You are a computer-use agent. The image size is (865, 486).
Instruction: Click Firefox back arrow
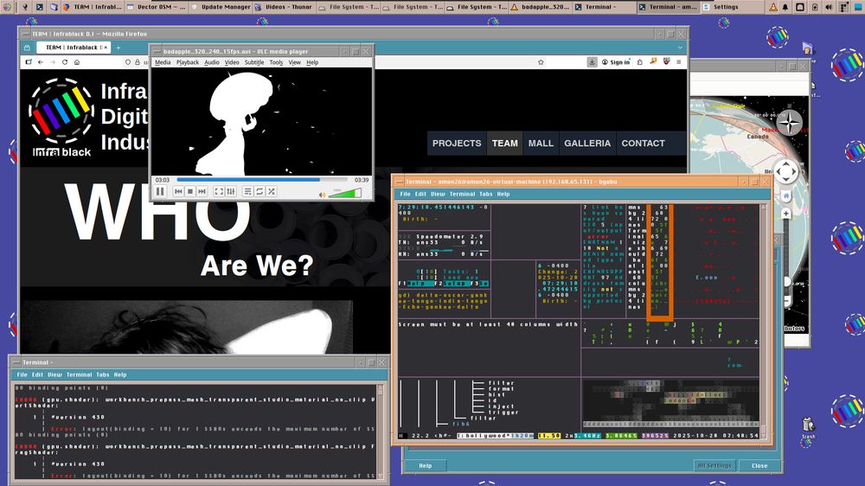(x=41, y=62)
